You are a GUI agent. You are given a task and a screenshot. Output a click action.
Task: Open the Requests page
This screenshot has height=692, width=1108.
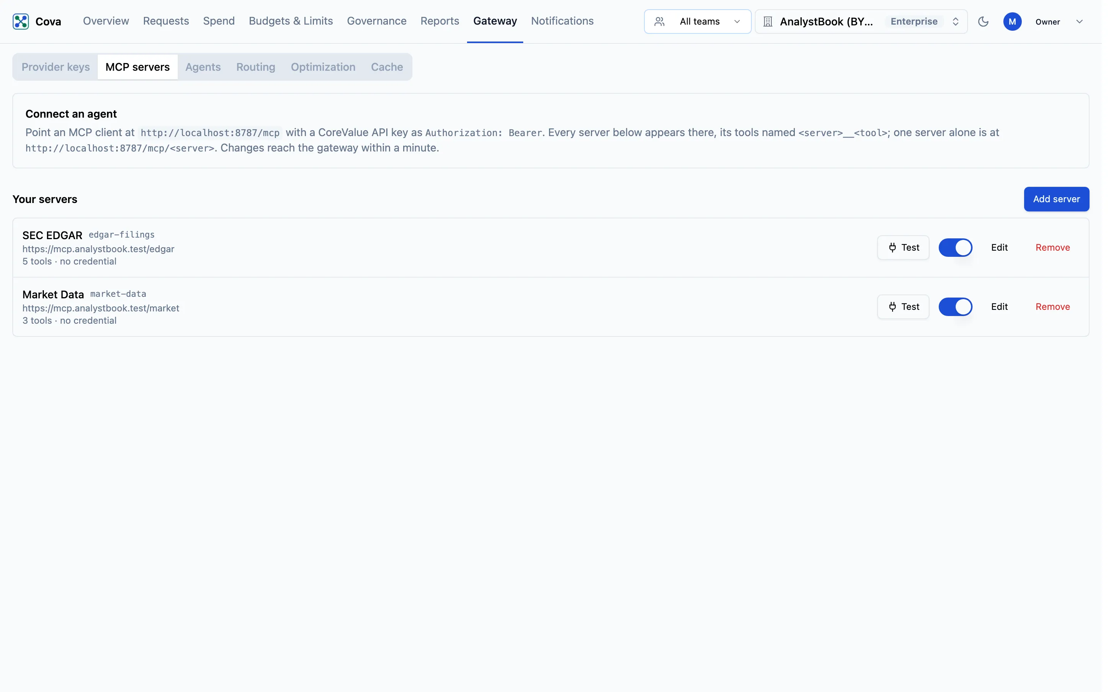(166, 21)
